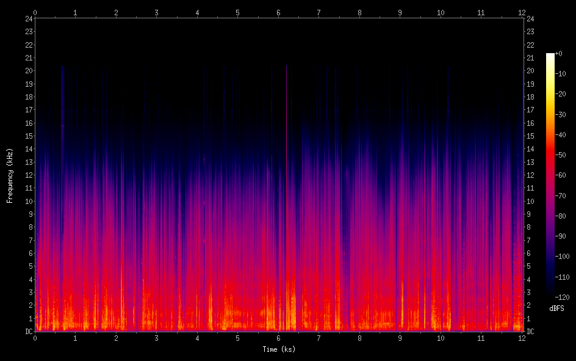Select the "+0" label on the color scale
The height and width of the screenshot is (361, 576).
coord(559,54)
